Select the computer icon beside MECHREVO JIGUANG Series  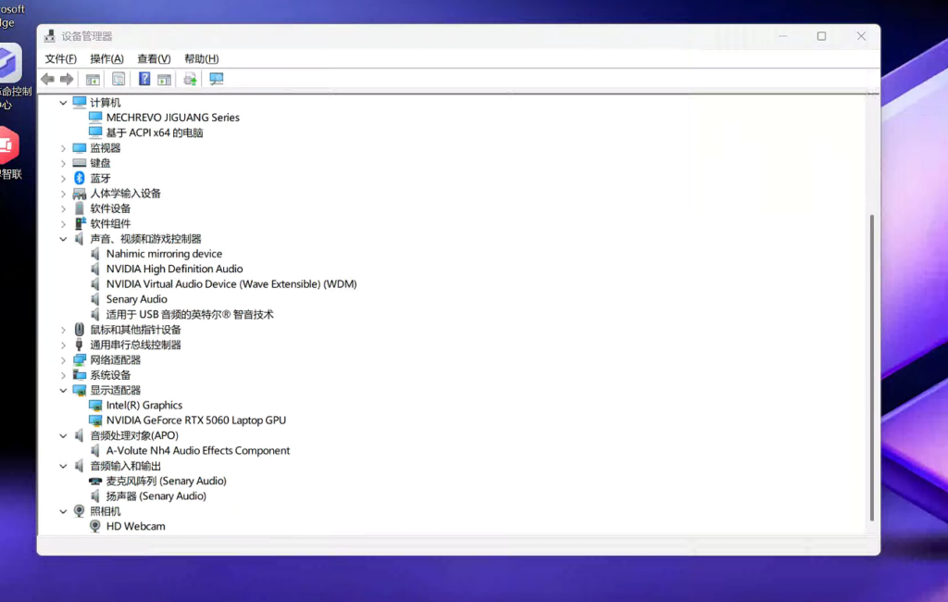95,117
